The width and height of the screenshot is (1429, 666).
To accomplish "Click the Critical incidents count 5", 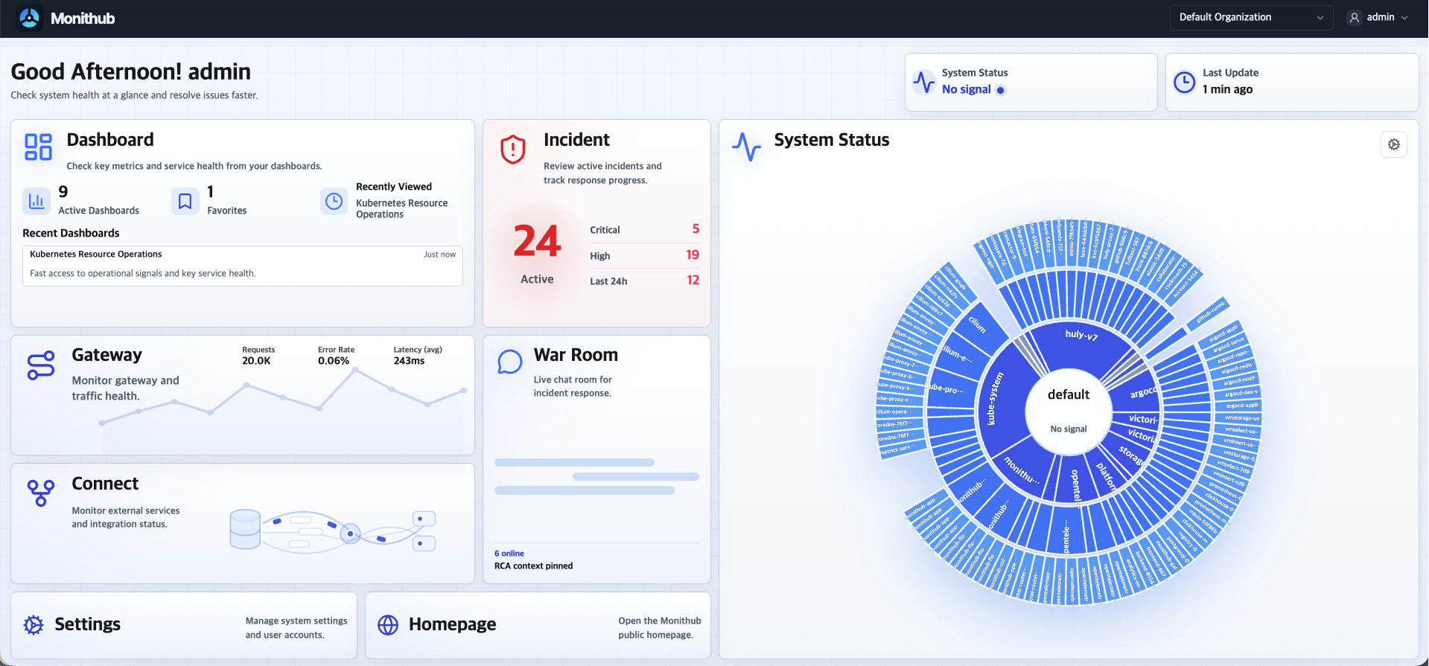I will [696, 229].
